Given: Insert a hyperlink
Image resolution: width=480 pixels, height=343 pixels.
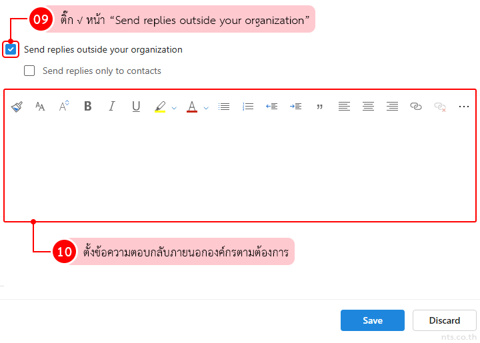Looking at the screenshot, I should pos(416,107).
